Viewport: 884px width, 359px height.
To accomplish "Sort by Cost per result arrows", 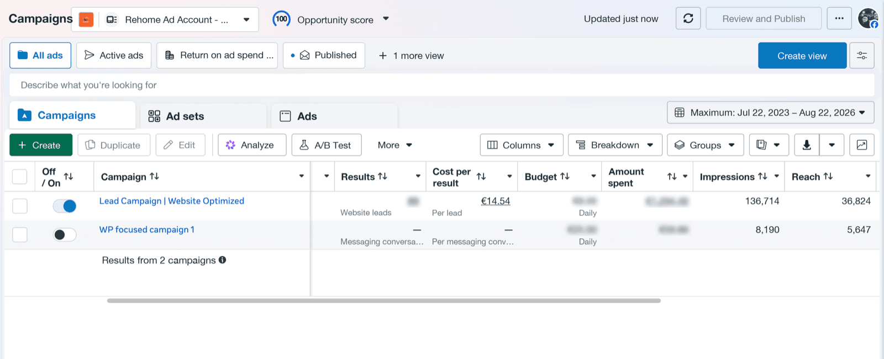I will point(481,176).
